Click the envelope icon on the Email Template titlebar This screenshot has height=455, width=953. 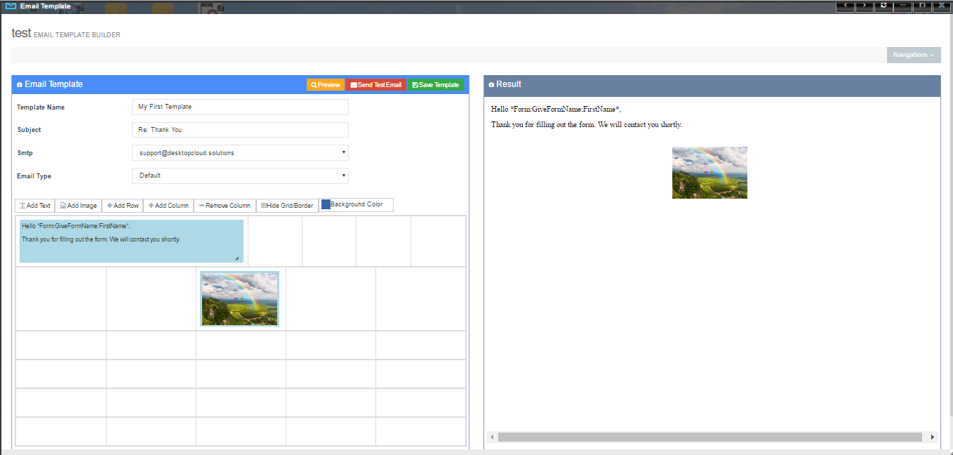(20, 84)
